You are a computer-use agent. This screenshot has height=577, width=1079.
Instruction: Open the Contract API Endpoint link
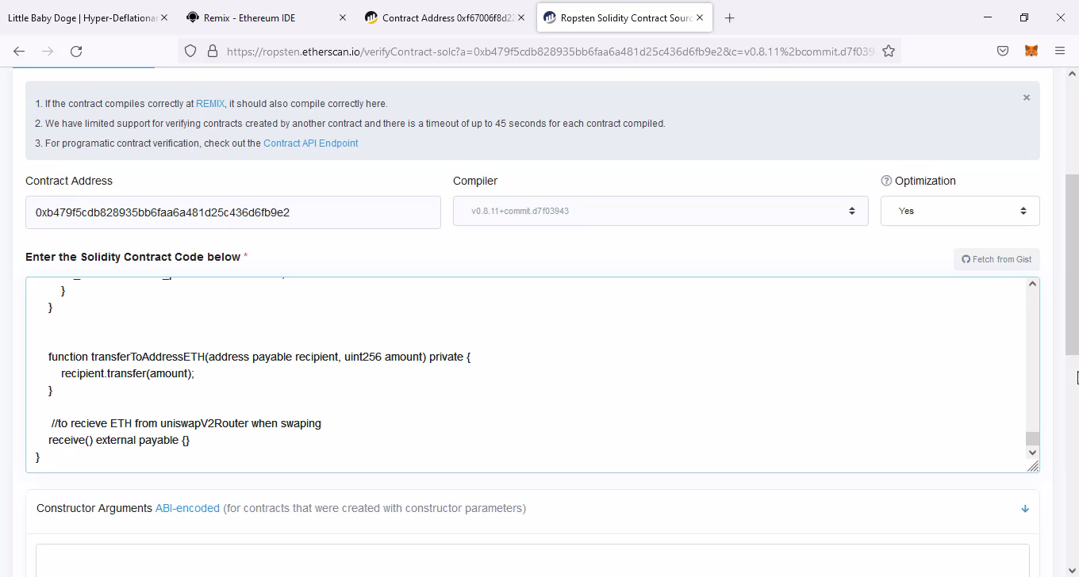pos(310,143)
